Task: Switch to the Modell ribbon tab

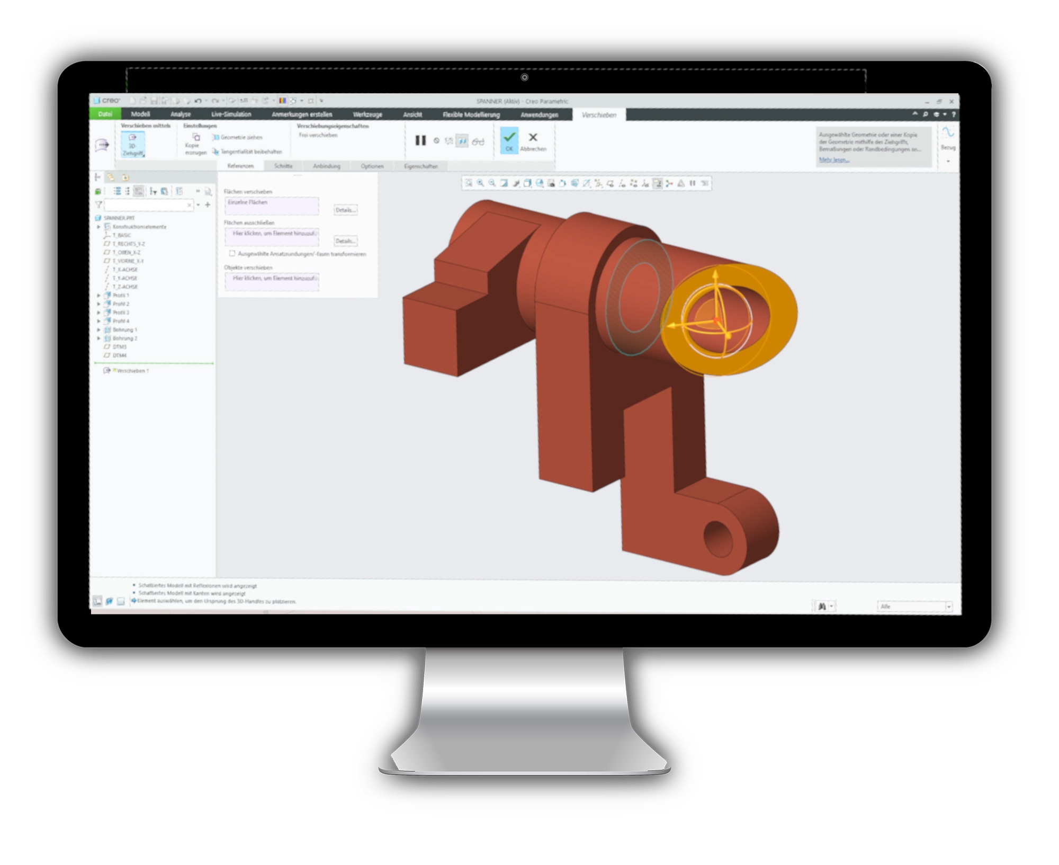Action: [140, 114]
